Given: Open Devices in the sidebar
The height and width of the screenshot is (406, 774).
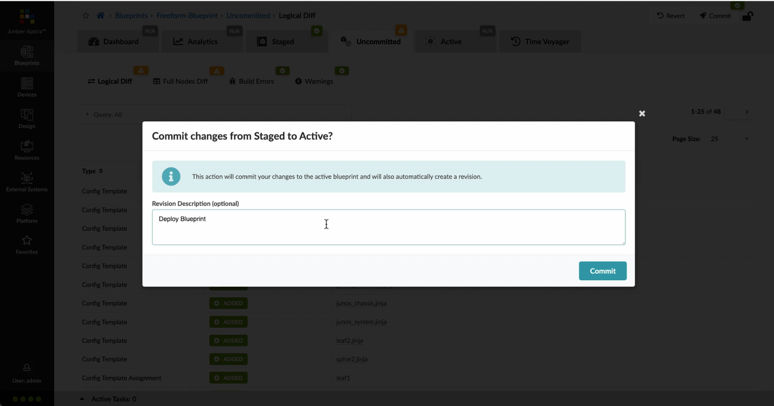Looking at the screenshot, I should (x=27, y=87).
